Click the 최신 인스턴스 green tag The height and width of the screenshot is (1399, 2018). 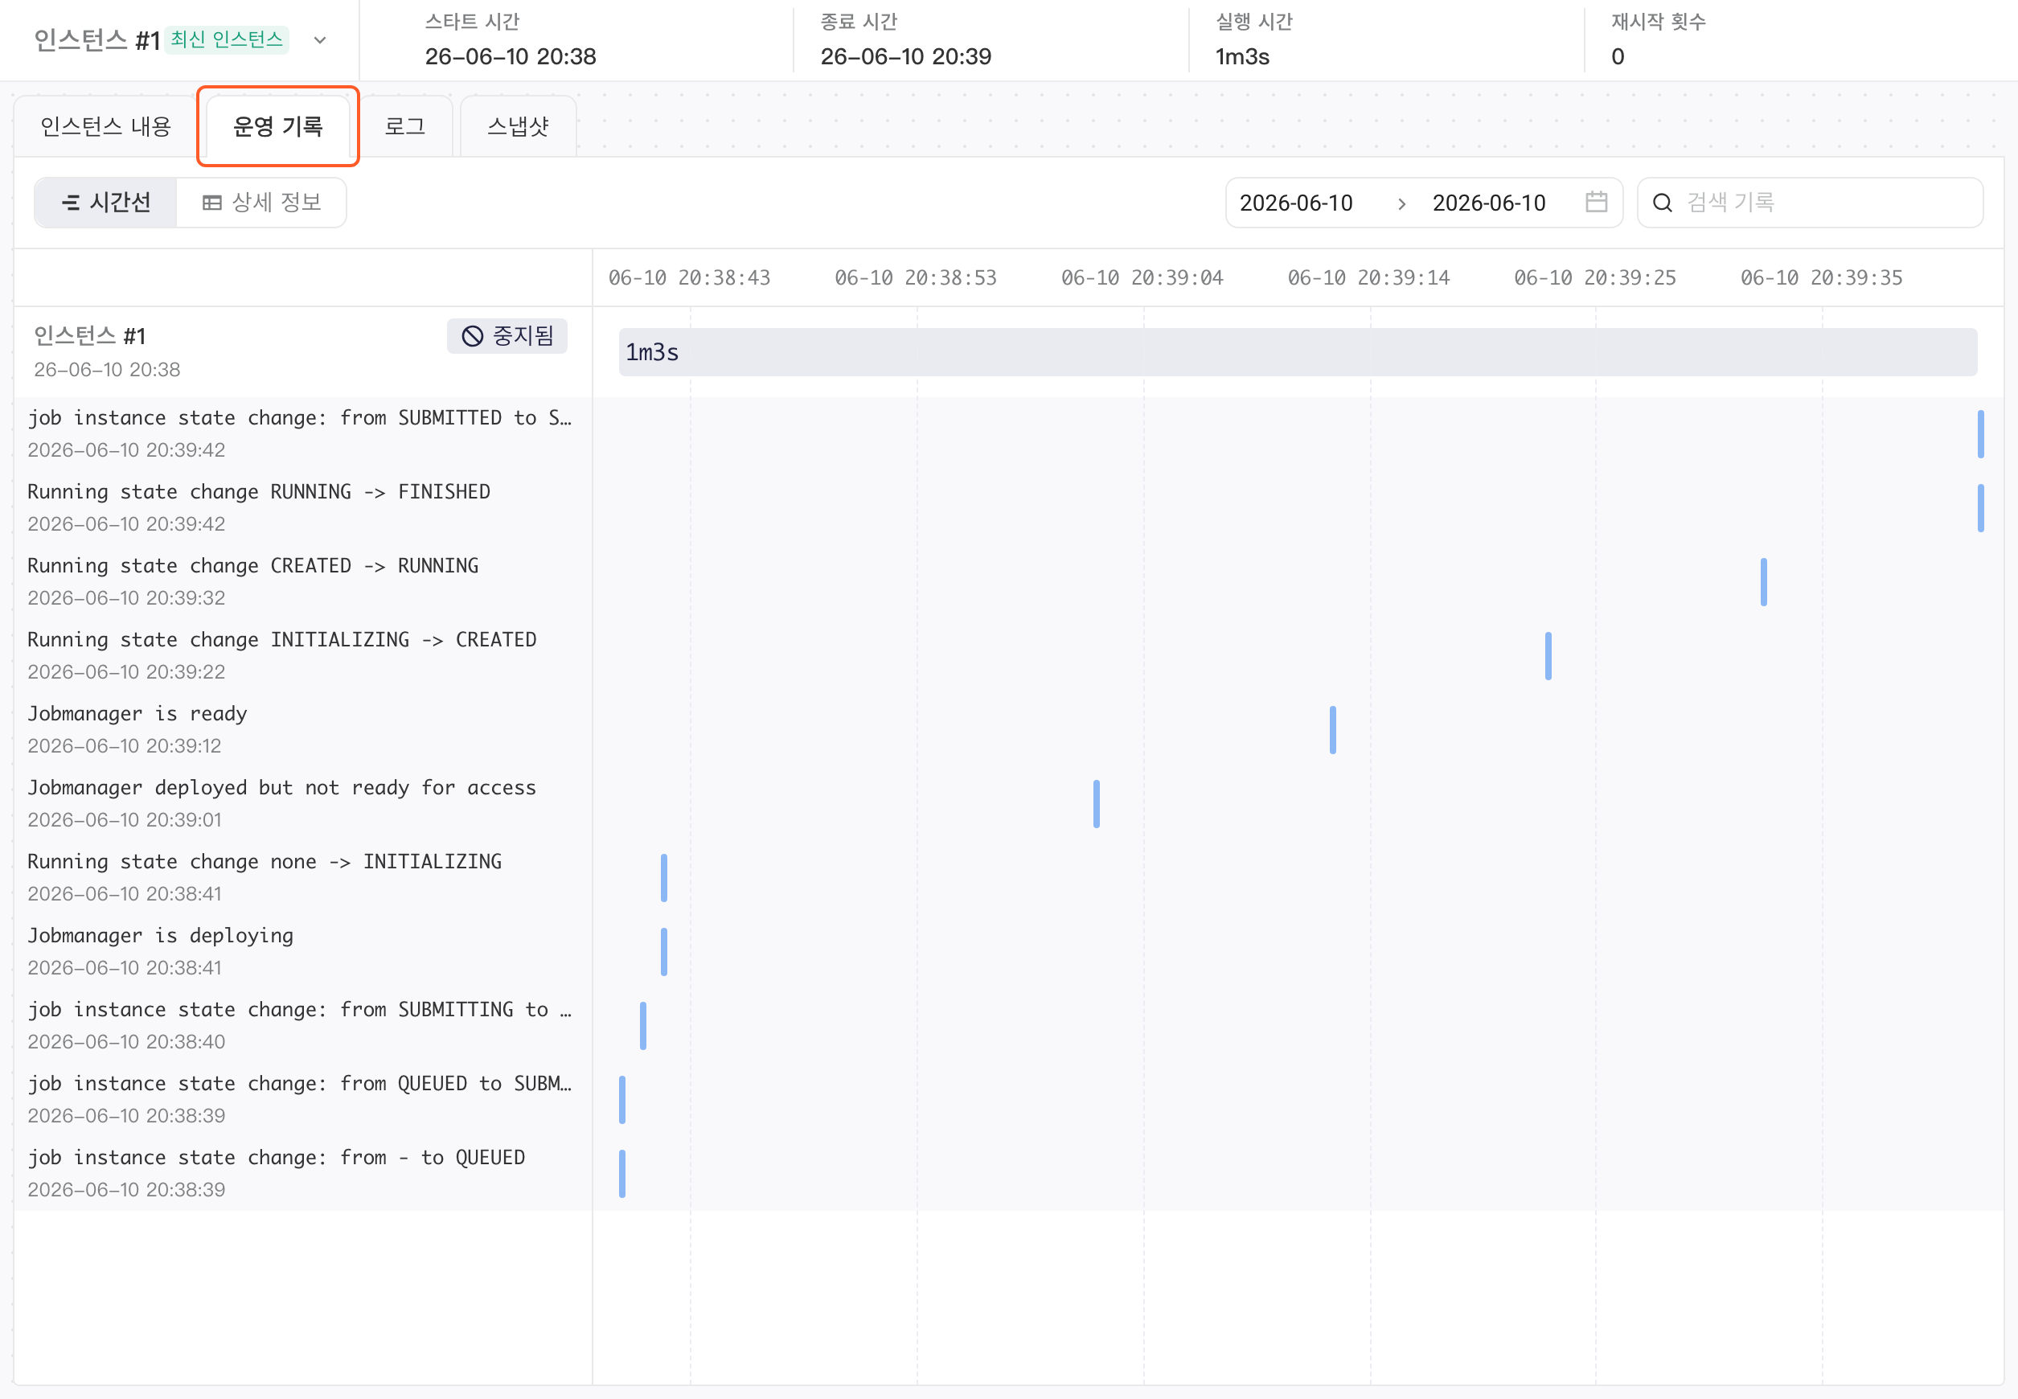[226, 39]
